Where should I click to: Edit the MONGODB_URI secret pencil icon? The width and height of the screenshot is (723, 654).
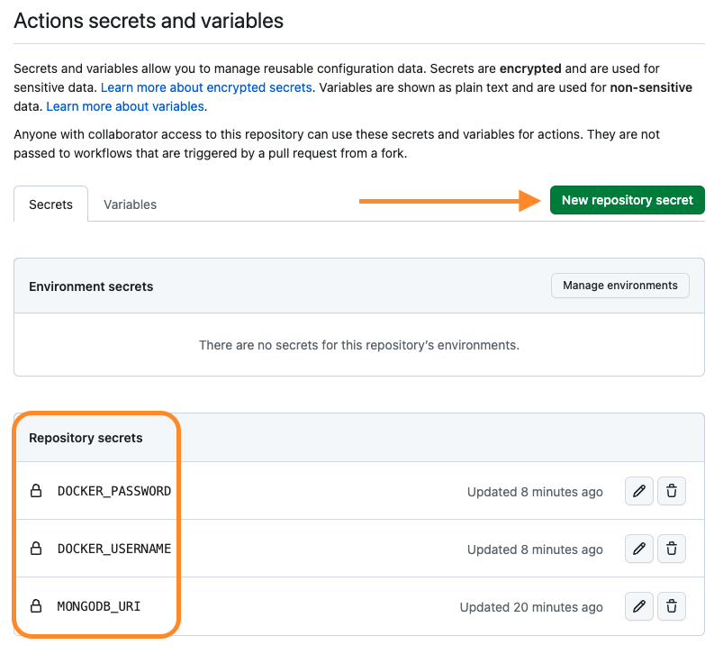coord(639,606)
